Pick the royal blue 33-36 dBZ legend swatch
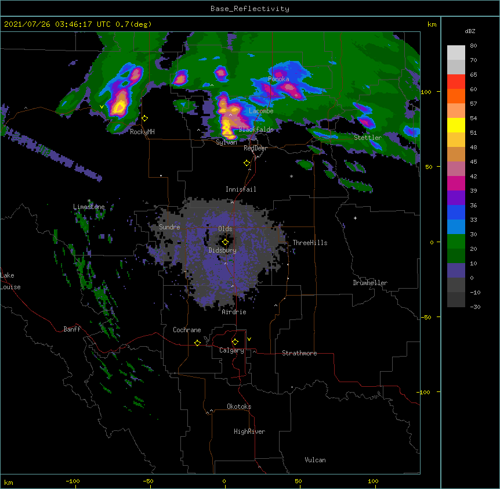 [456, 212]
